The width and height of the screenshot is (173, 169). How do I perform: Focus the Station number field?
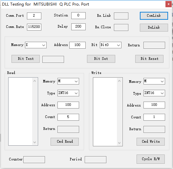point(78,15)
